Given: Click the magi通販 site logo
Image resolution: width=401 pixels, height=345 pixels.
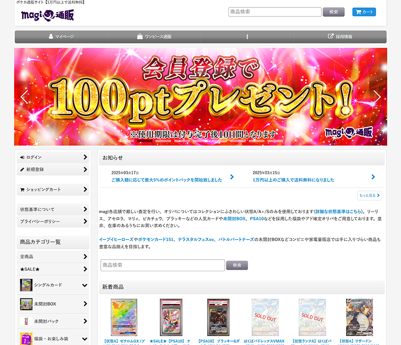Looking at the screenshot, I should [x=47, y=15].
